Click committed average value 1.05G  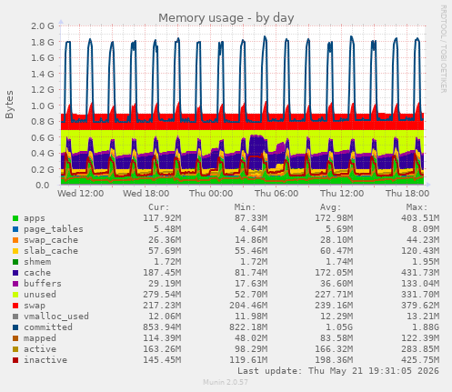[339, 327]
